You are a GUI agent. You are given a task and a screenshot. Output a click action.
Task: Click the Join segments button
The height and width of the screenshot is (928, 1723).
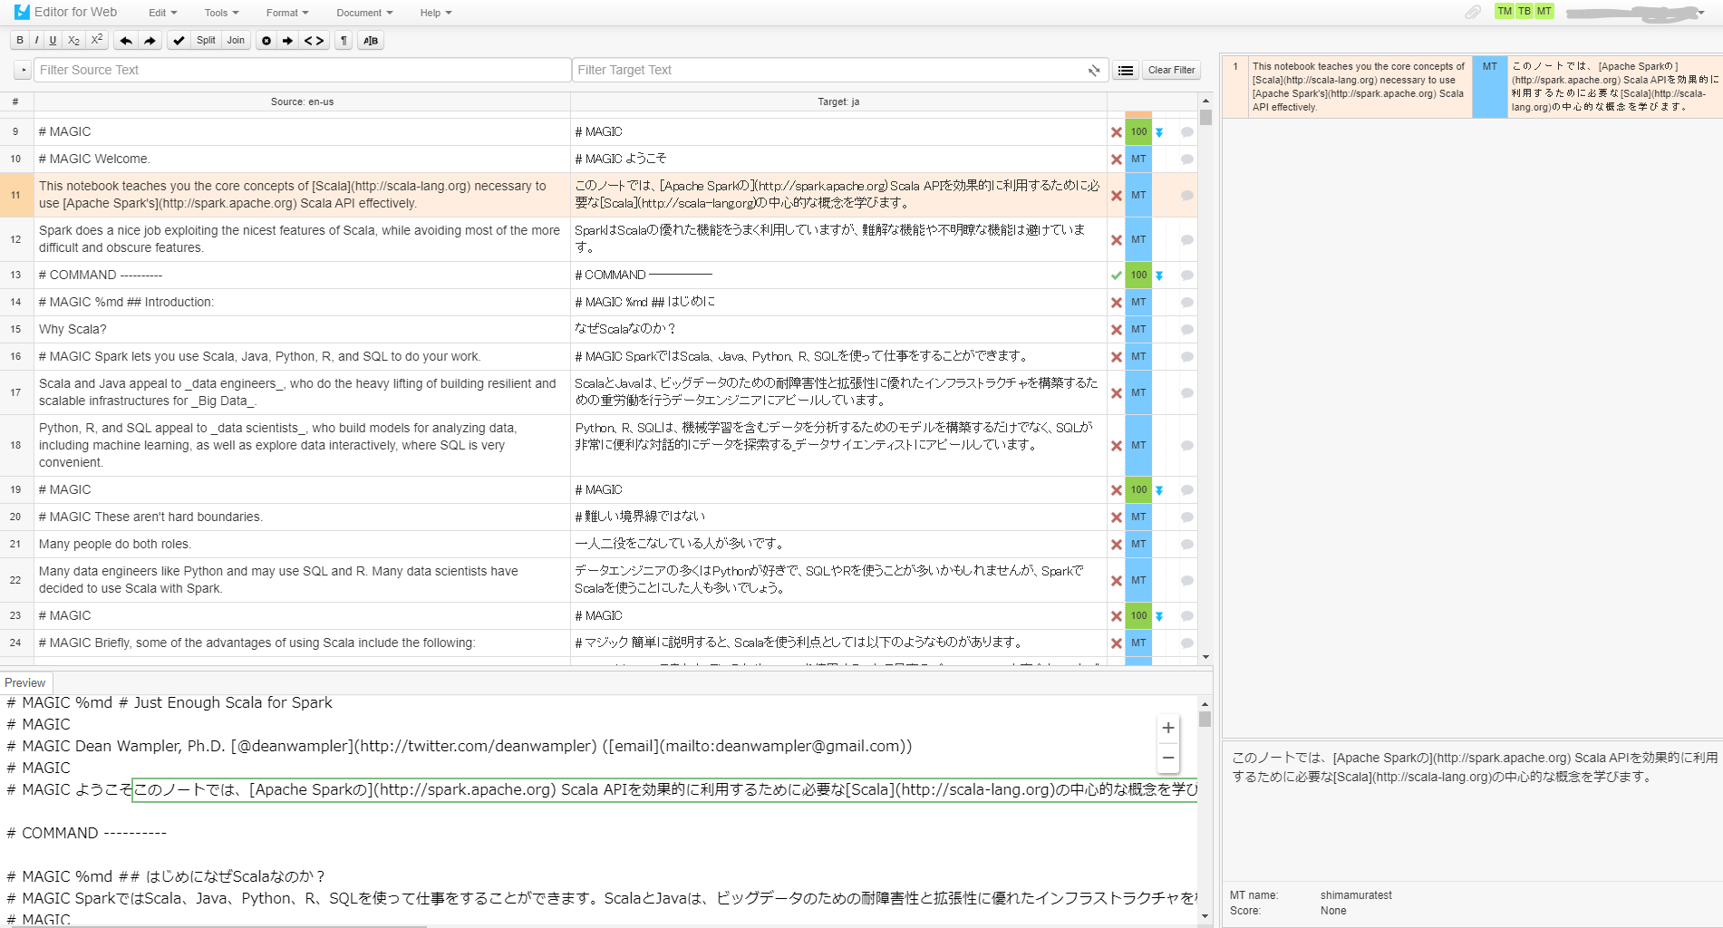coord(236,41)
